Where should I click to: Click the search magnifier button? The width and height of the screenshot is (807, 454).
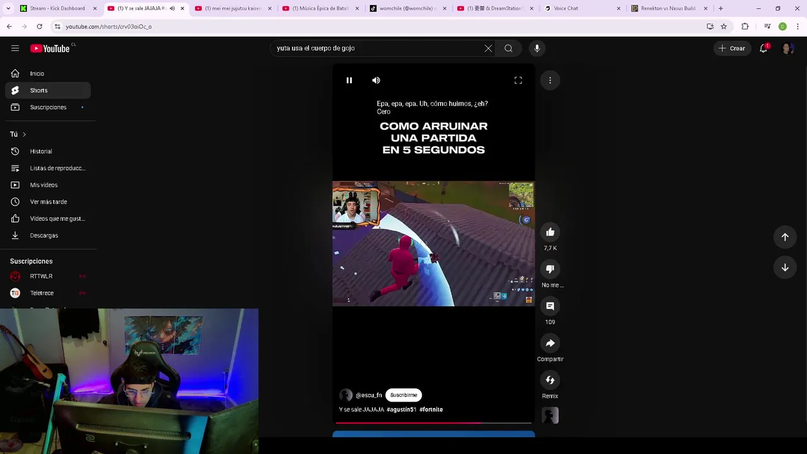click(508, 49)
